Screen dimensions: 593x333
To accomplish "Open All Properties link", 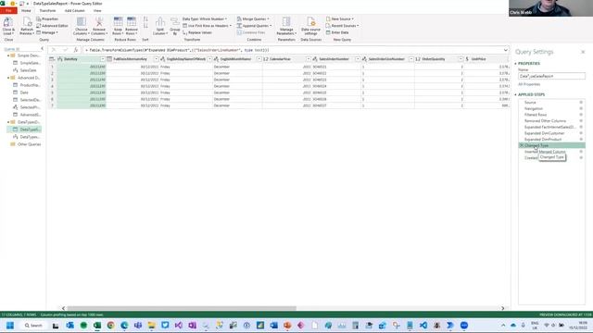I will tap(529, 84).
